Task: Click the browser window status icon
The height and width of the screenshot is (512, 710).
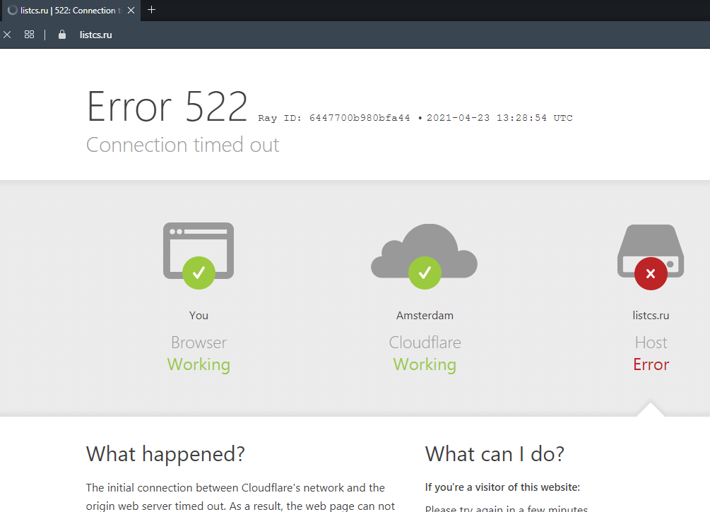Action: tap(199, 251)
